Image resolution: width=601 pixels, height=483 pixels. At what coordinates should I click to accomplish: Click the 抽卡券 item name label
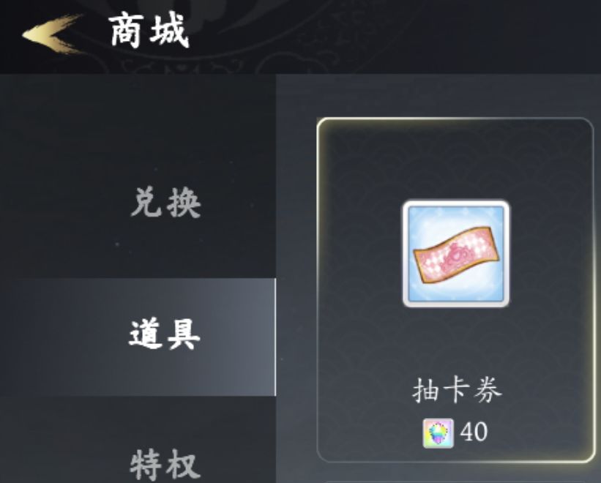[457, 390]
